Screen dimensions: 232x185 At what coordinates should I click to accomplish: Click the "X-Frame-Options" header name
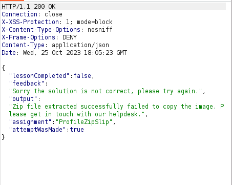point(29,37)
